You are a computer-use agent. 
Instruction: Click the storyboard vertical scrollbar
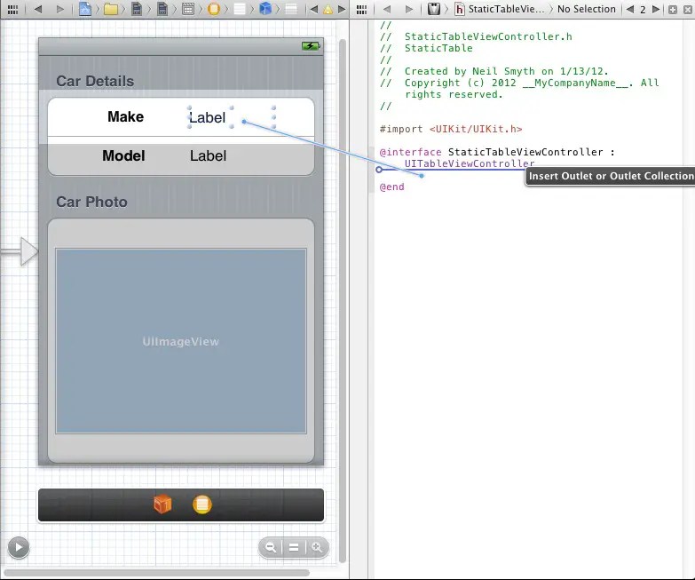(x=342, y=300)
